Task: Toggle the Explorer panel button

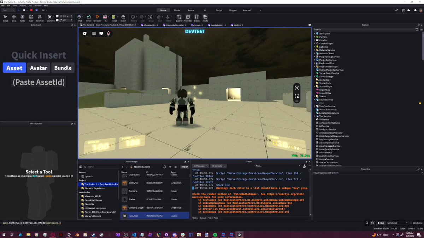Action: pos(179,18)
